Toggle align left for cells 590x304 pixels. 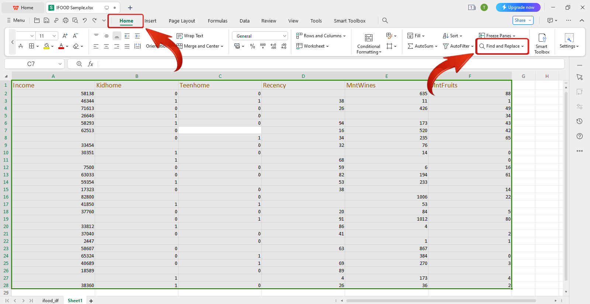tap(96, 46)
